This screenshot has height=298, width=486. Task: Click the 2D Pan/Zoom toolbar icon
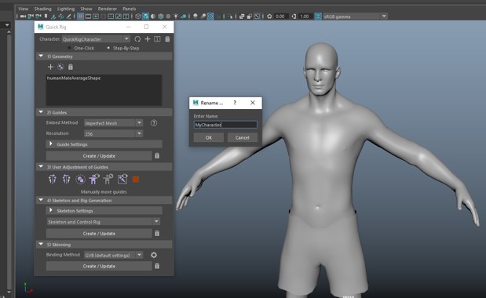61,16
